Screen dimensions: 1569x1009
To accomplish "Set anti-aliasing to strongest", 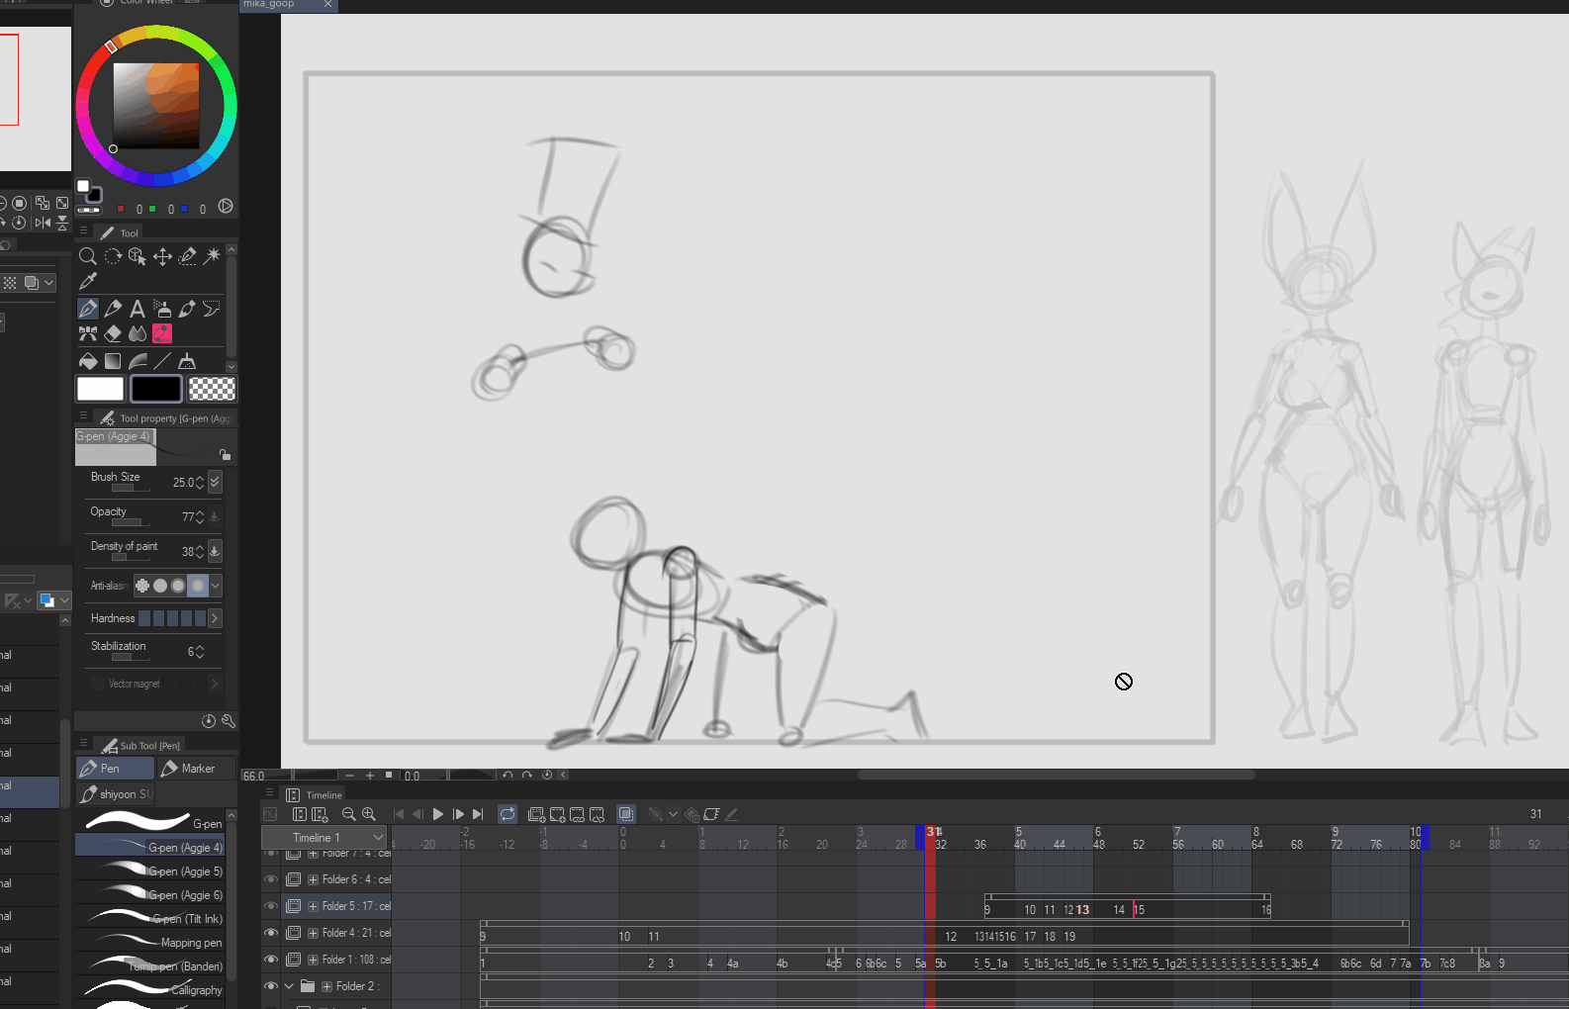I will (198, 586).
